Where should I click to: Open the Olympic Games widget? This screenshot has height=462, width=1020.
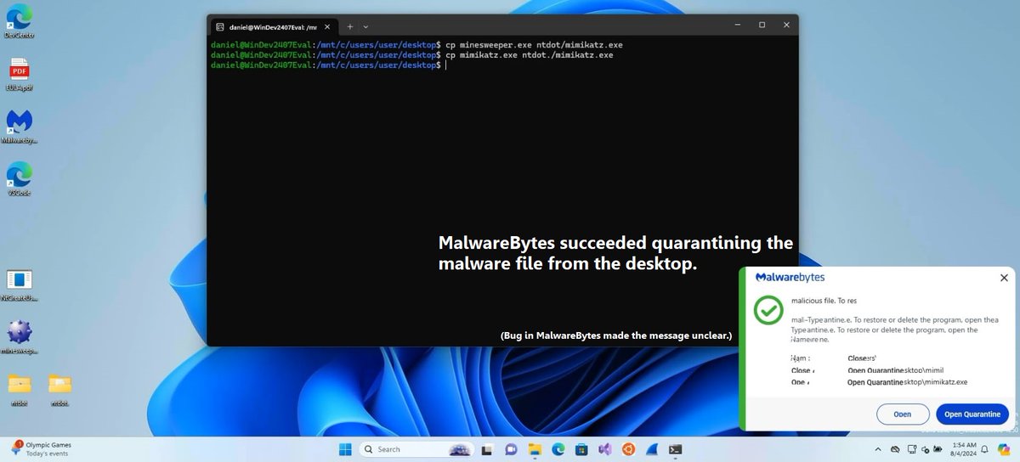tap(40, 449)
